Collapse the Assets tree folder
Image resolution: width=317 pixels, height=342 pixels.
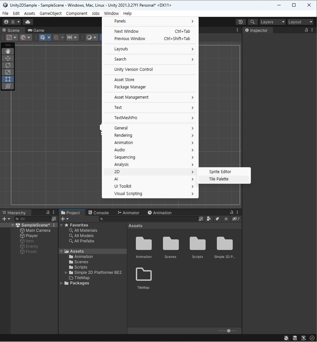[x=61, y=252]
